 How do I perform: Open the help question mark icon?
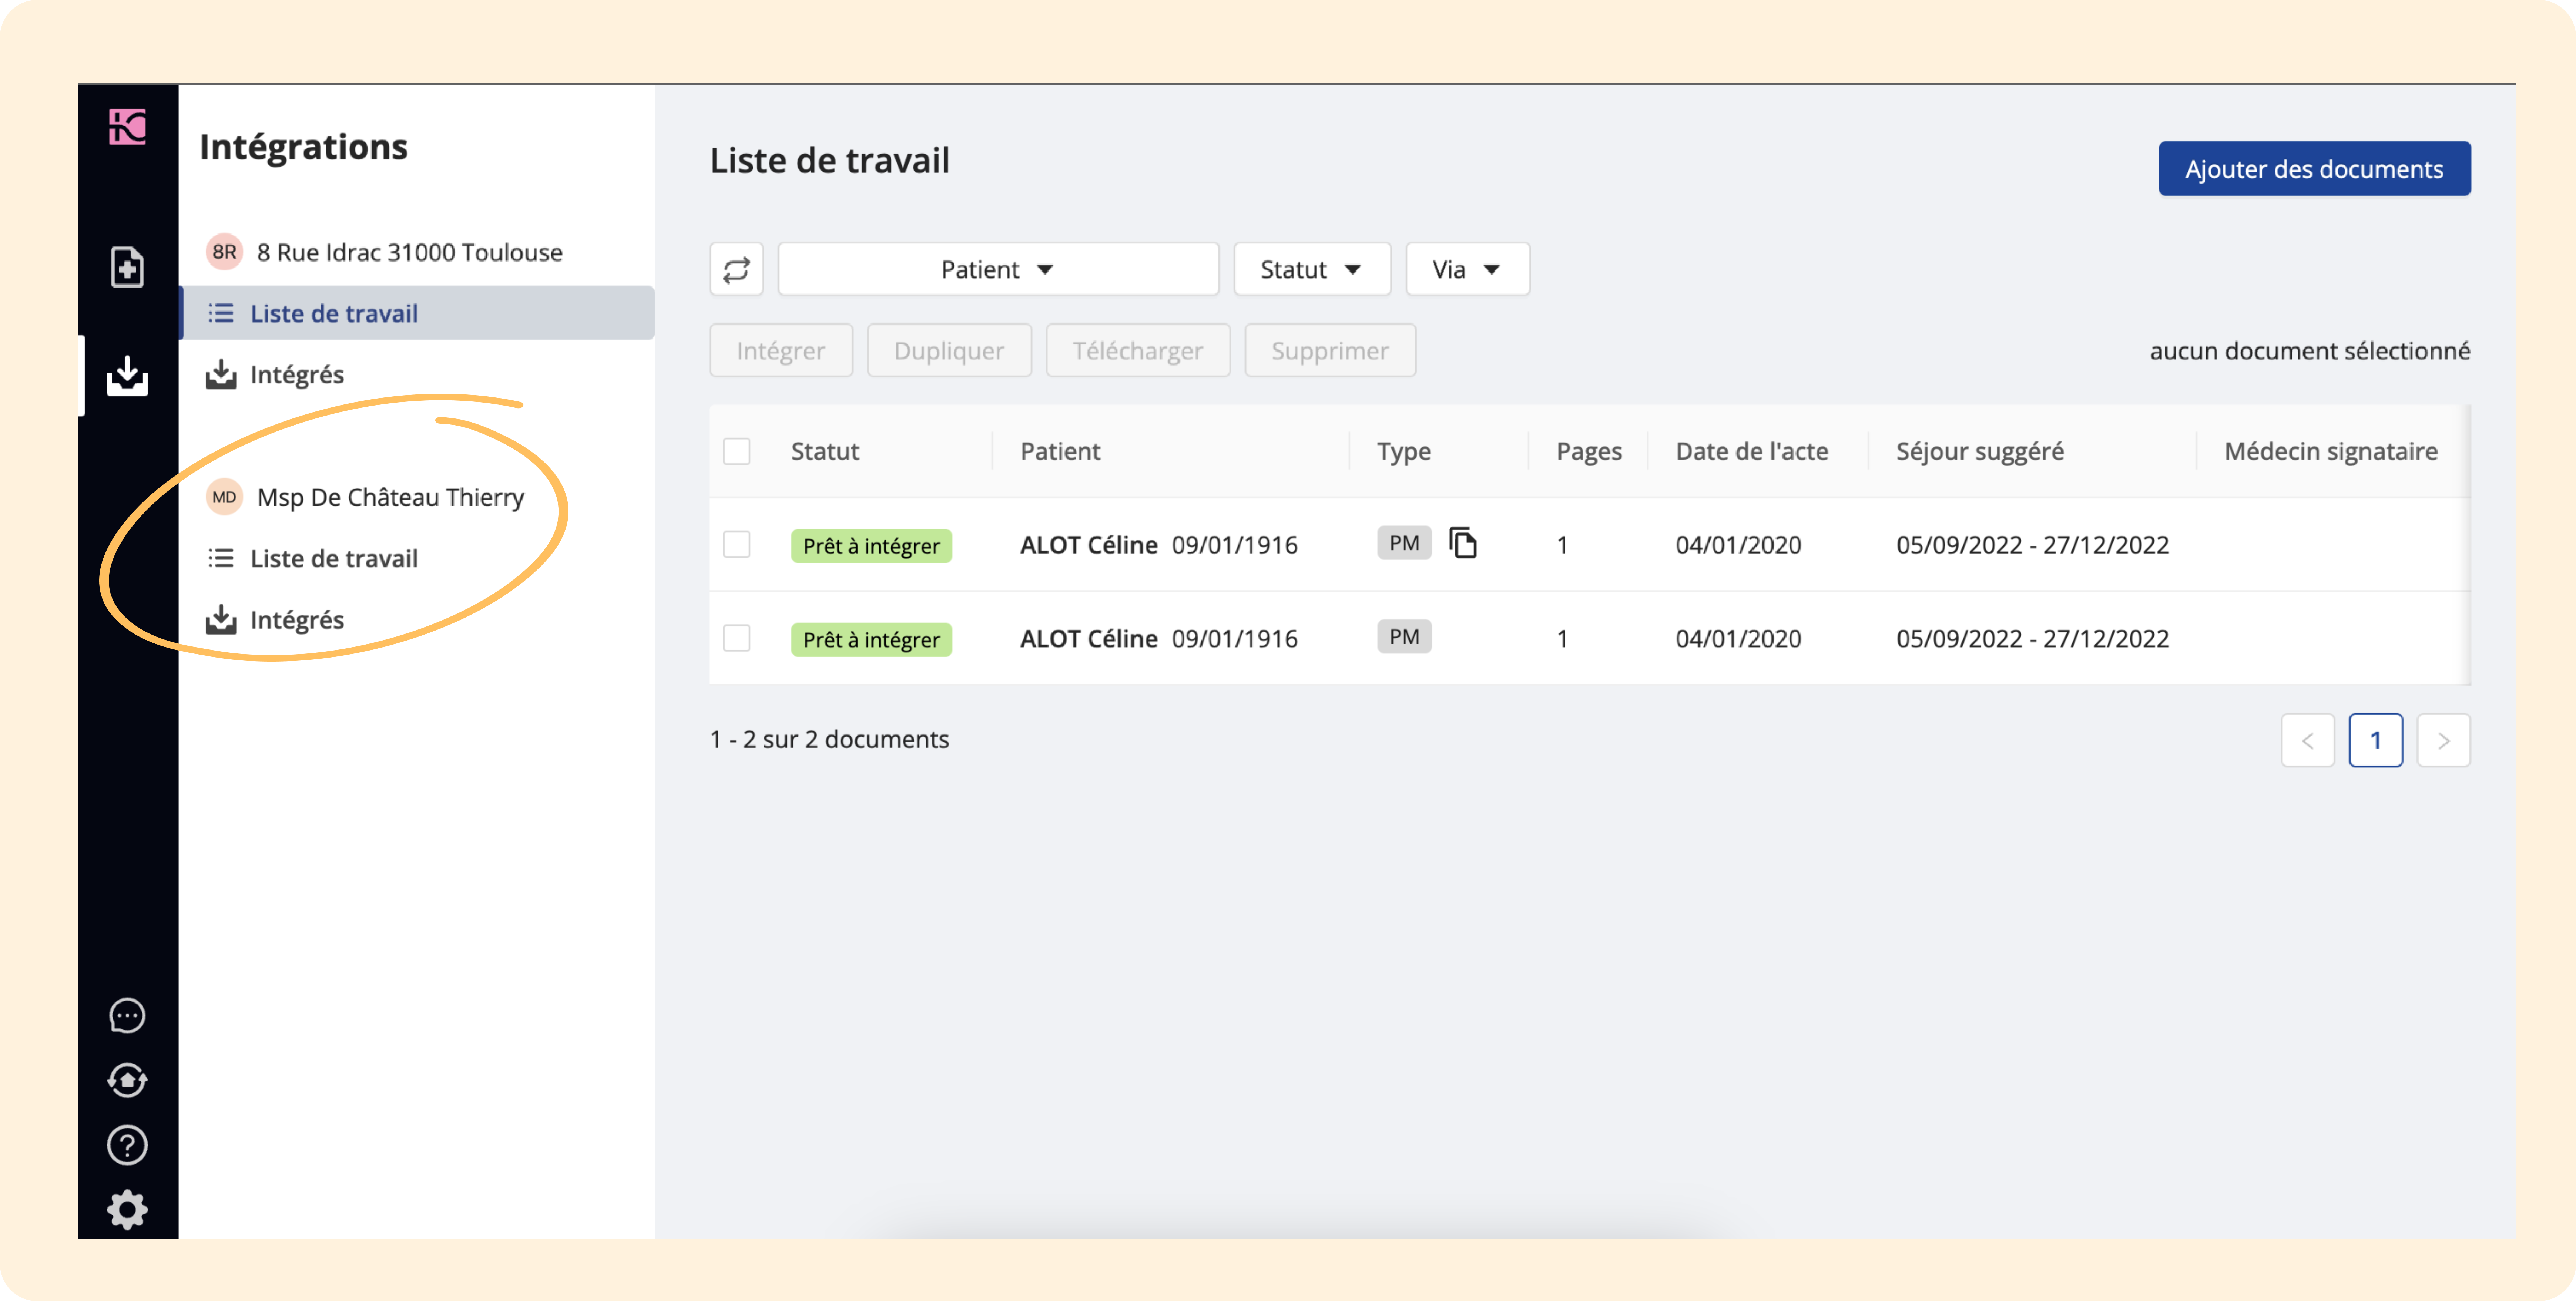[x=127, y=1145]
